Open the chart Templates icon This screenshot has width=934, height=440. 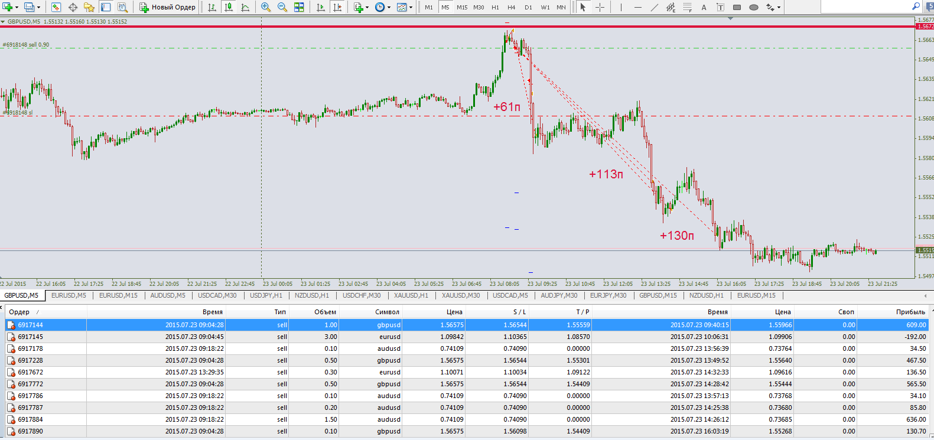402,7
